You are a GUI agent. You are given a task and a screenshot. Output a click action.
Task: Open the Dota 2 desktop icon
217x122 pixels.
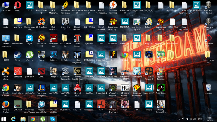(42, 71)
